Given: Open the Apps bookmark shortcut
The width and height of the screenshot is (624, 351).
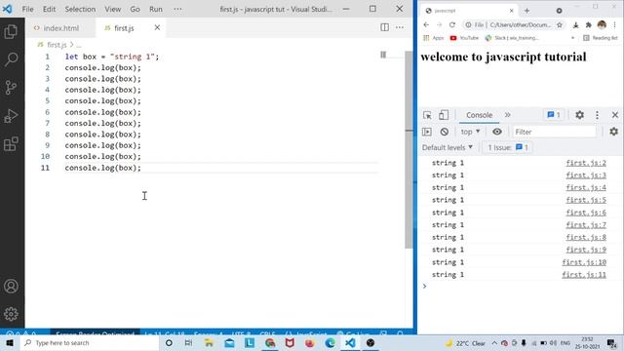Looking at the screenshot, I should click(x=433, y=38).
